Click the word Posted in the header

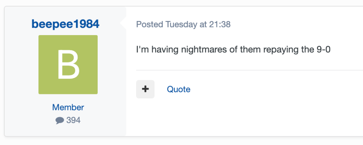(x=150, y=25)
